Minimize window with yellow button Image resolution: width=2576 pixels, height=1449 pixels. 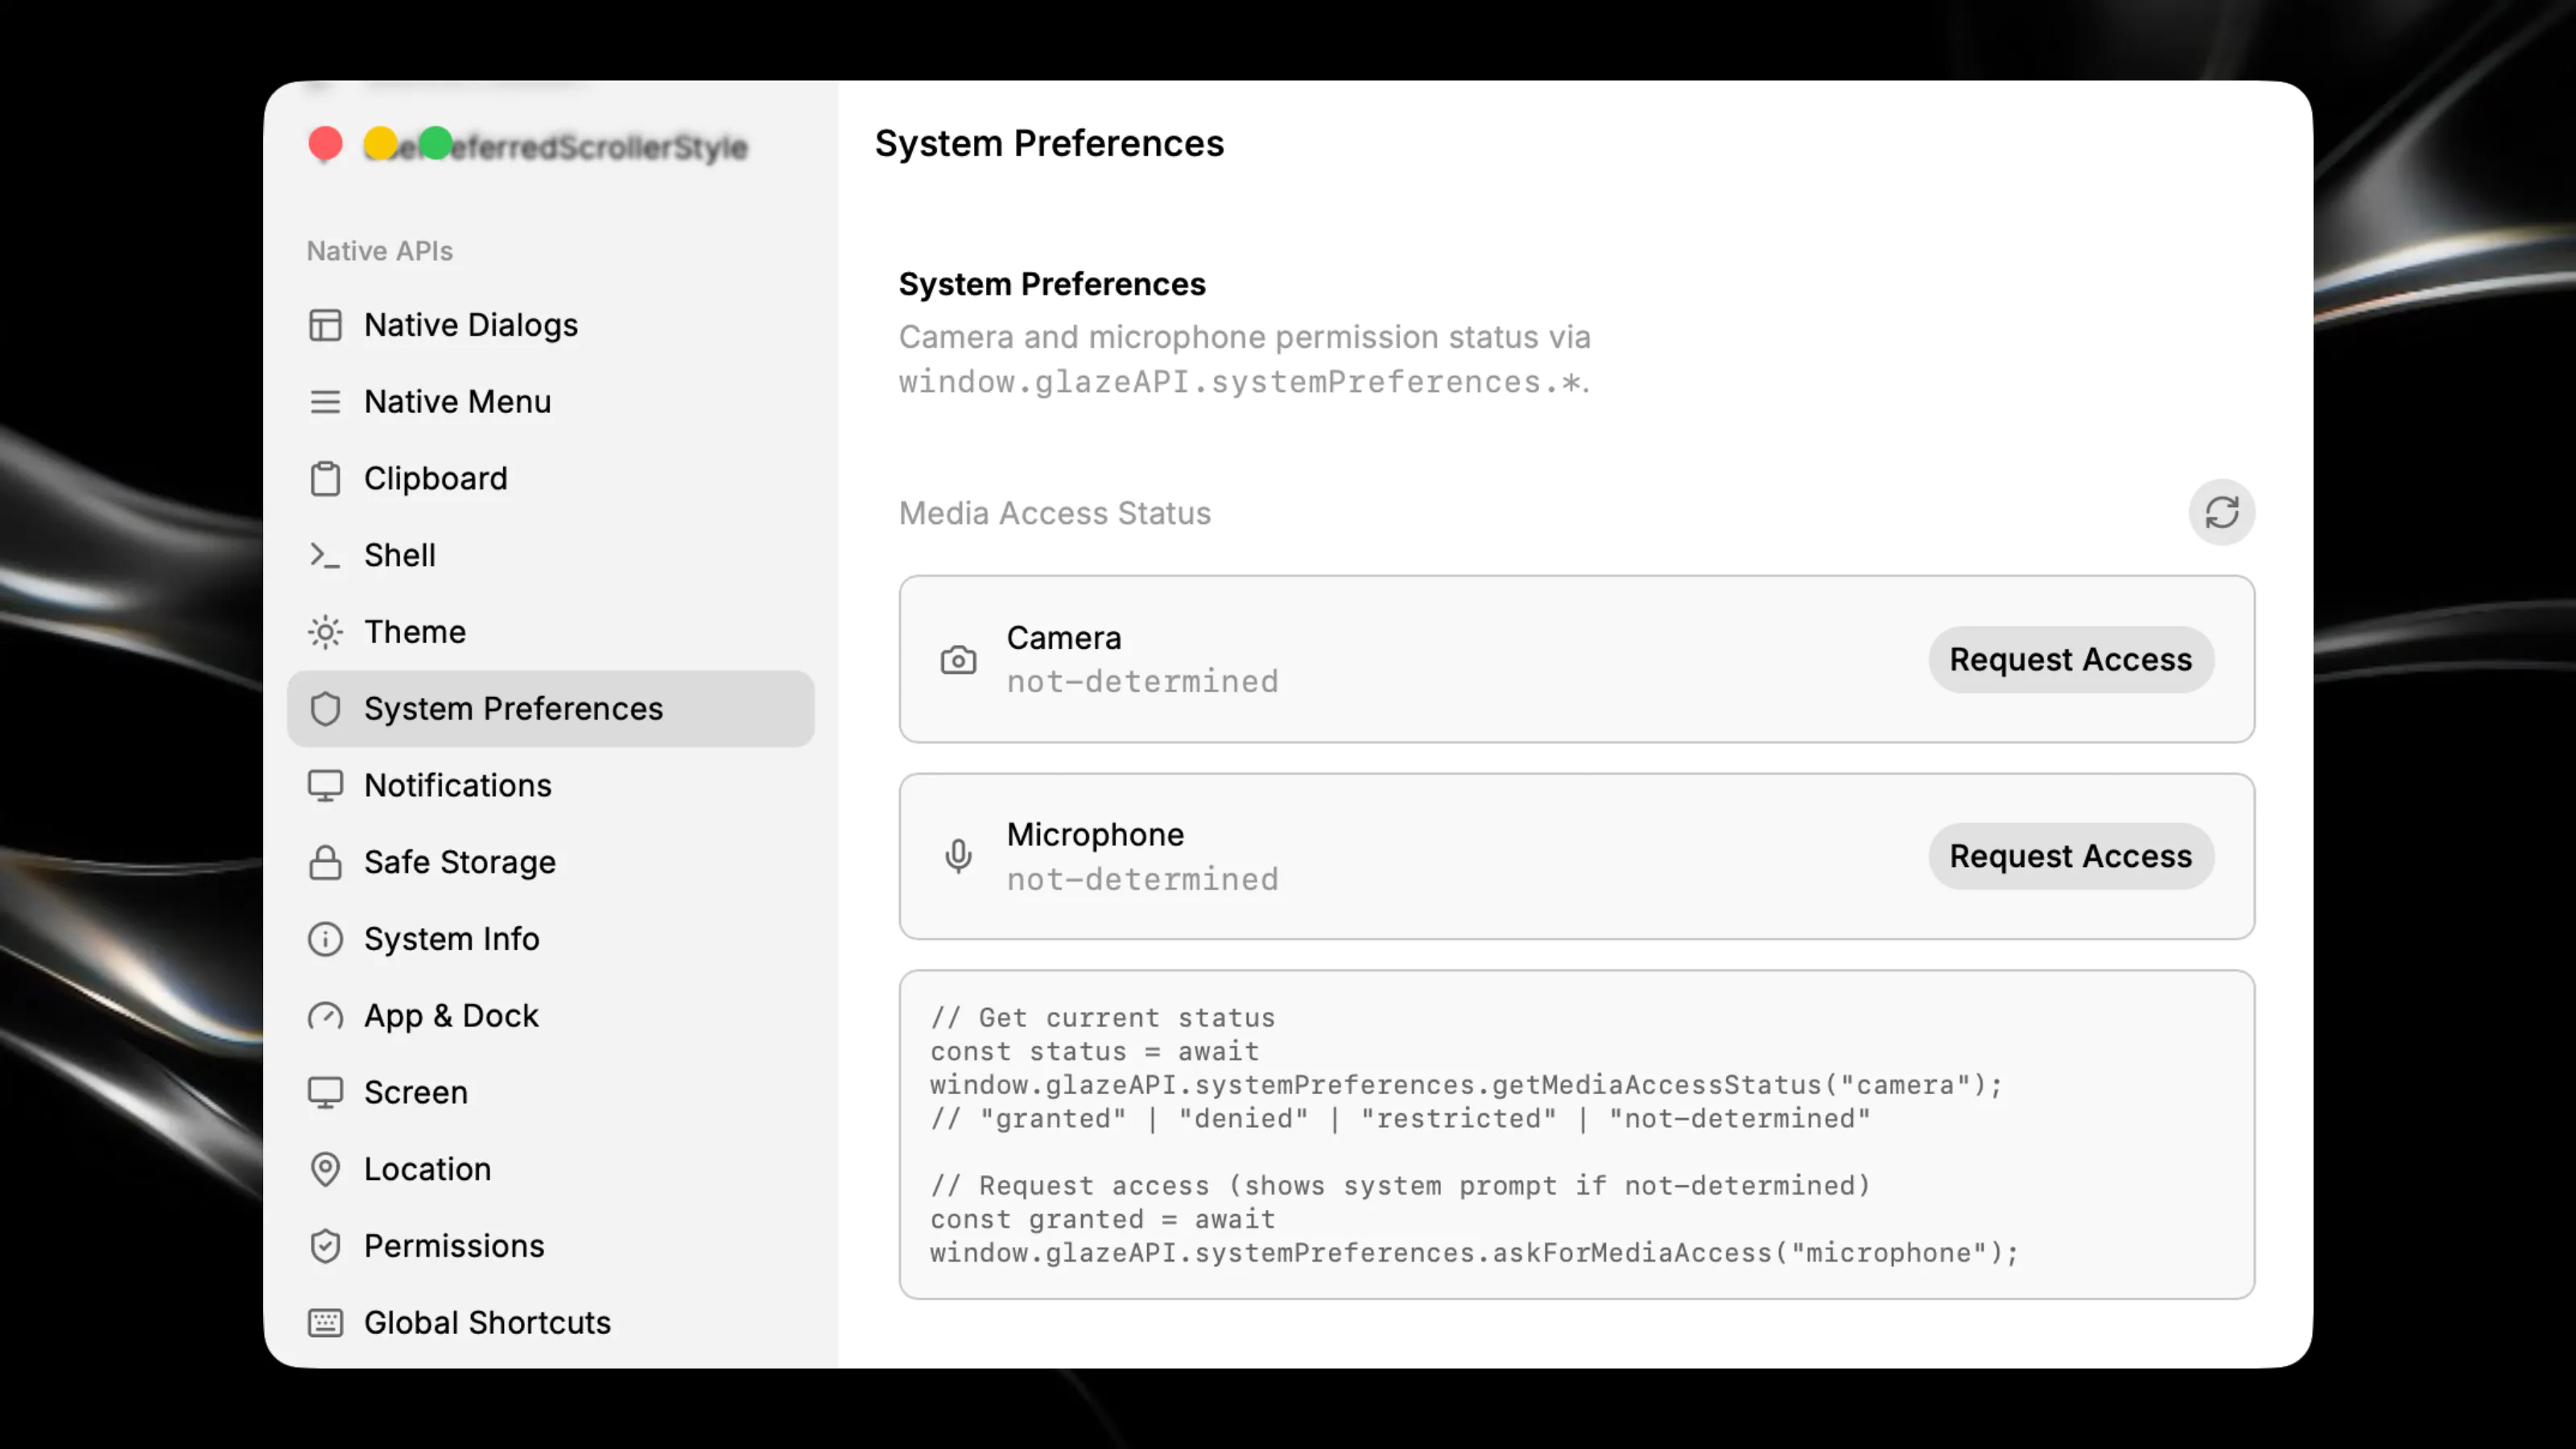pos(380,144)
